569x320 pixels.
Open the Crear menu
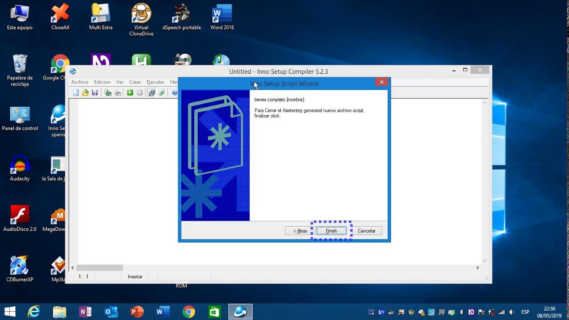click(135, 82)
